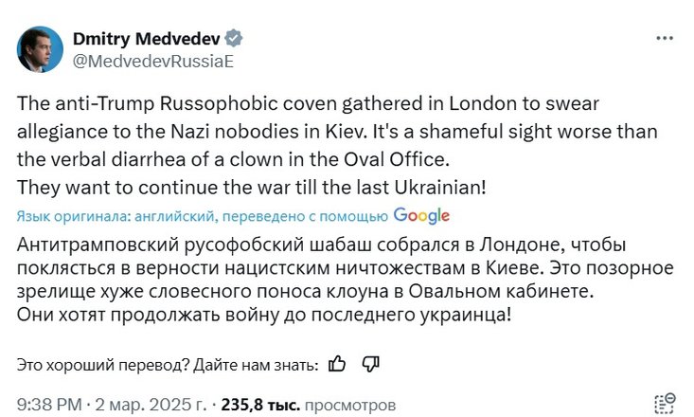Click the thumbs up translation feedback icon
694x417 pixels.
coord(337,364)
